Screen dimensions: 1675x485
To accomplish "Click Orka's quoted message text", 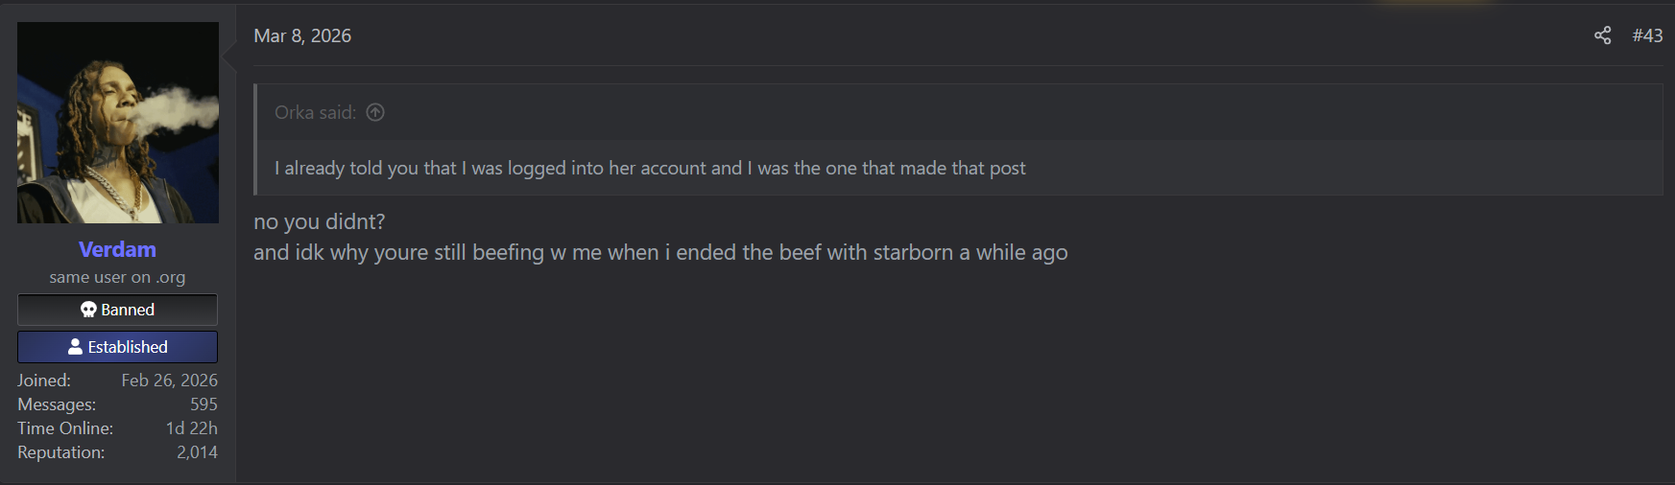I will coord(650,168).
